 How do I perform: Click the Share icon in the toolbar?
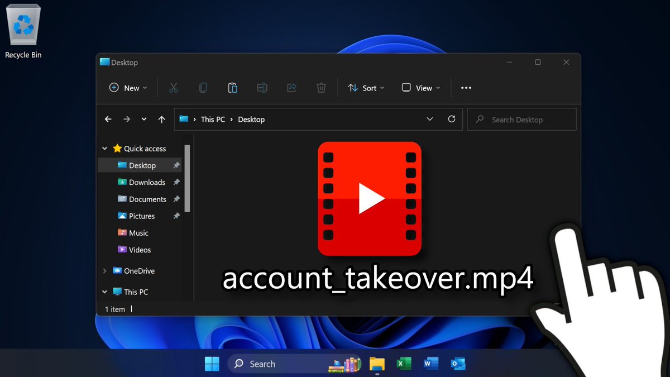291,88
